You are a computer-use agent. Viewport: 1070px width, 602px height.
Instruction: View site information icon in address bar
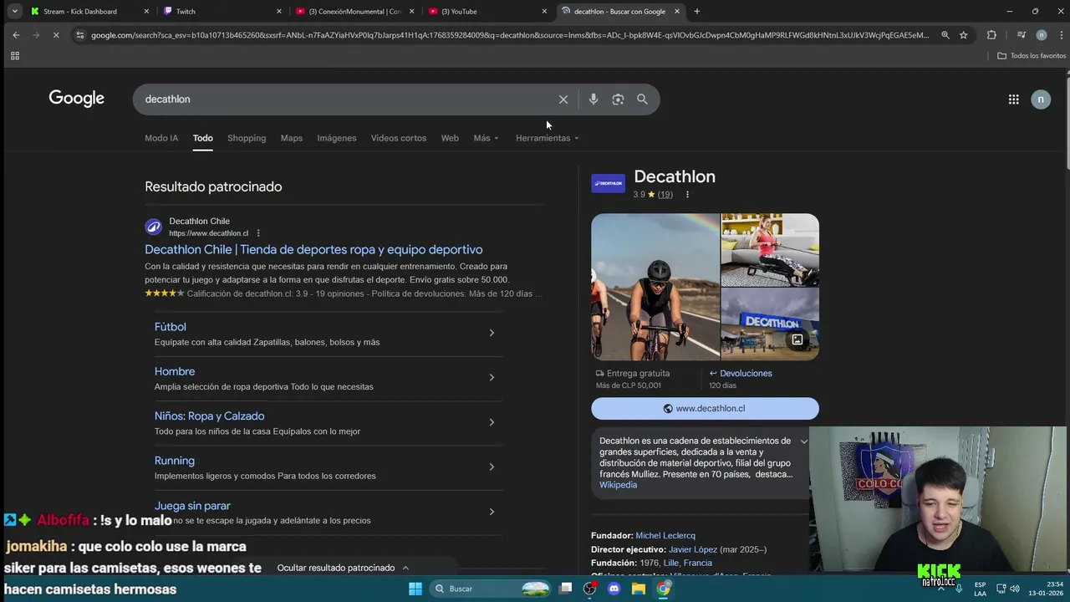pyautogui.click(x=79, y=35)
